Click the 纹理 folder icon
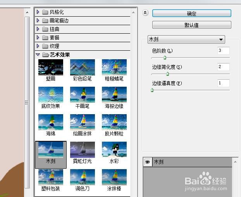 pos(45,46)
